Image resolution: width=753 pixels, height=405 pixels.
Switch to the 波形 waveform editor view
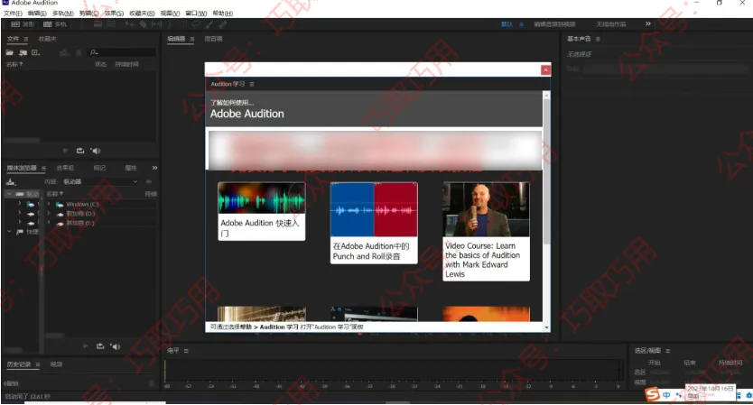pos(23,24)
